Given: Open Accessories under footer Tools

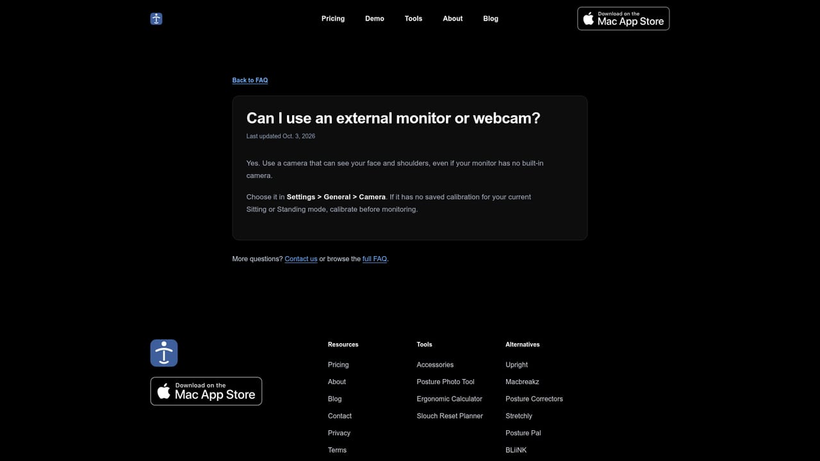Looking at the screenshot, I should coord(435,365).
